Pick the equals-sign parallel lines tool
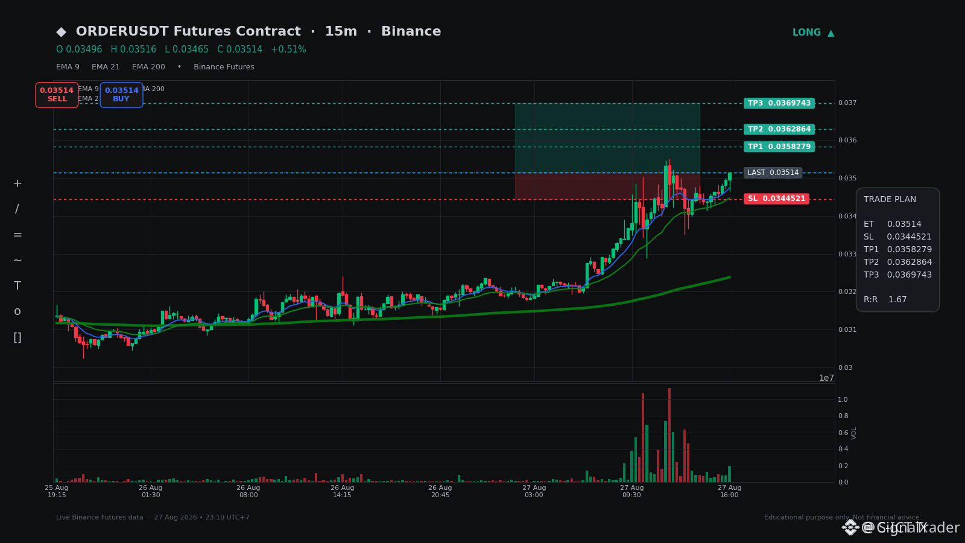 point(17,235)
